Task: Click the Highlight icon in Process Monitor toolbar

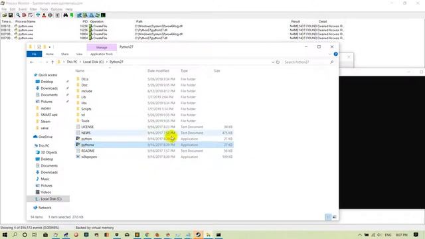Action: 44,15
